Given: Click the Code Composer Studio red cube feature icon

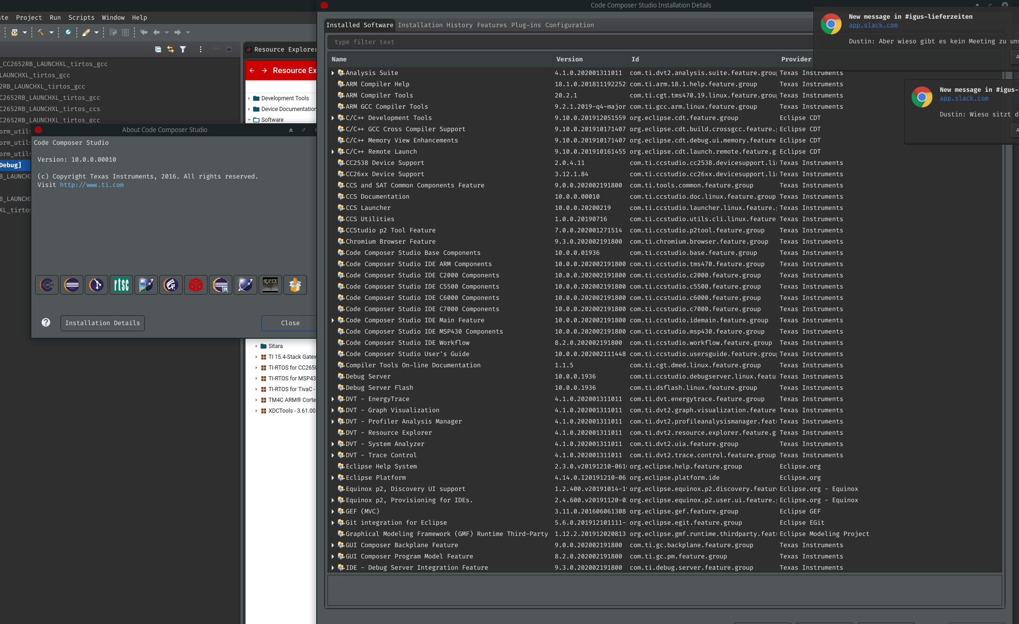Looking at the screenshot, I should (x=196, y=285).
